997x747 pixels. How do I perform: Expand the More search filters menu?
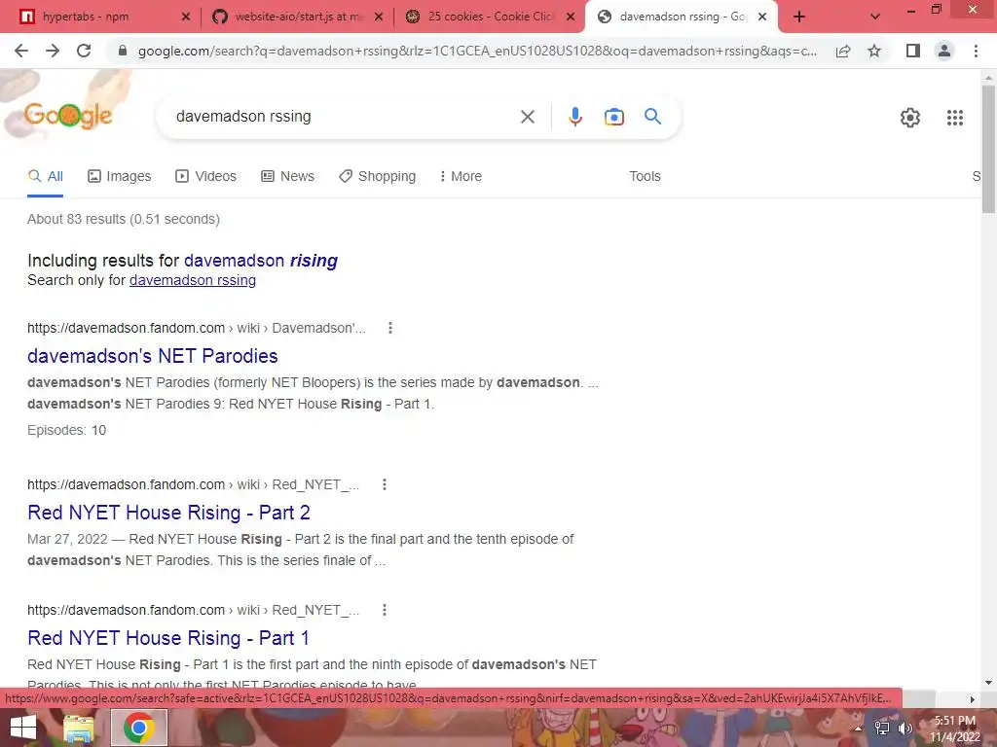point(461,176)
